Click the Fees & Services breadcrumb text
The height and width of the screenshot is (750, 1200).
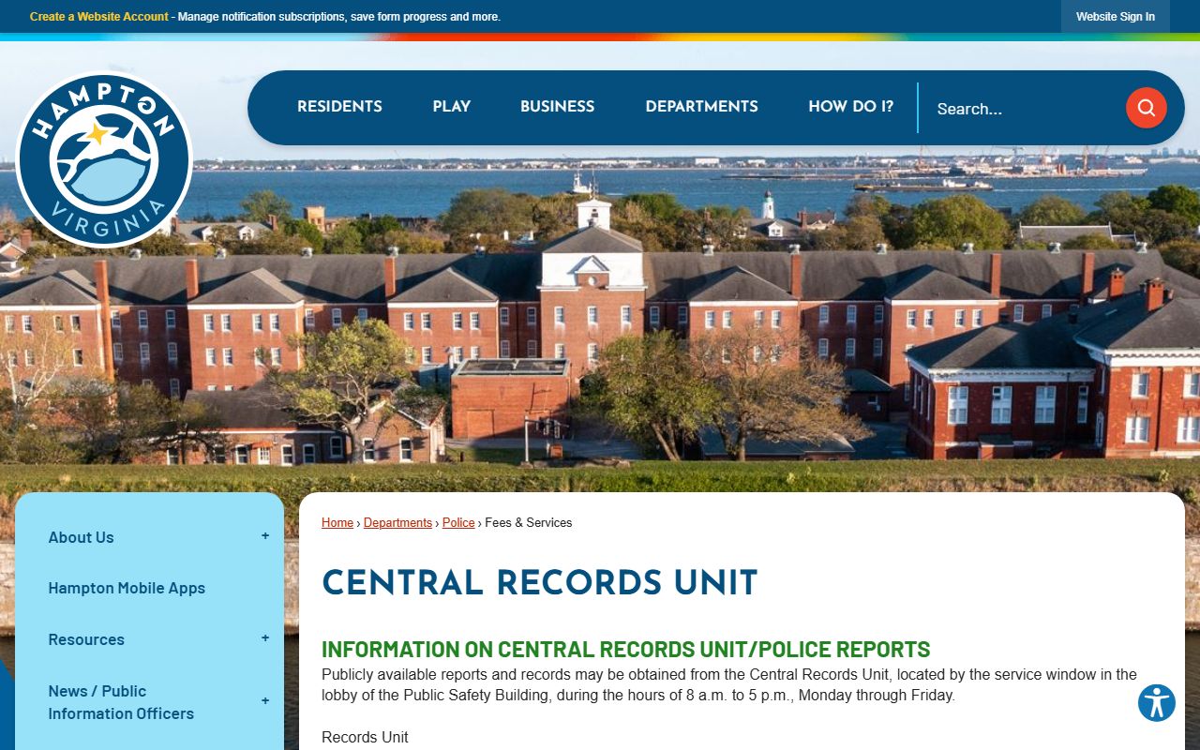click(529, 523)
